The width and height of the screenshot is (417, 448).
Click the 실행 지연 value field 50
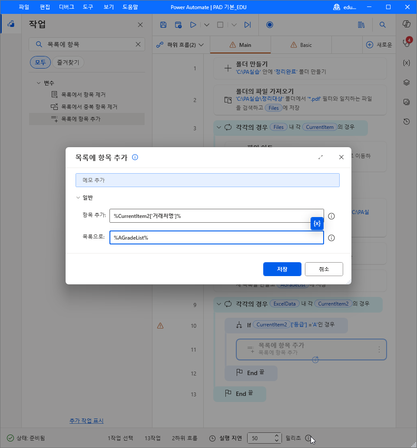260,438
